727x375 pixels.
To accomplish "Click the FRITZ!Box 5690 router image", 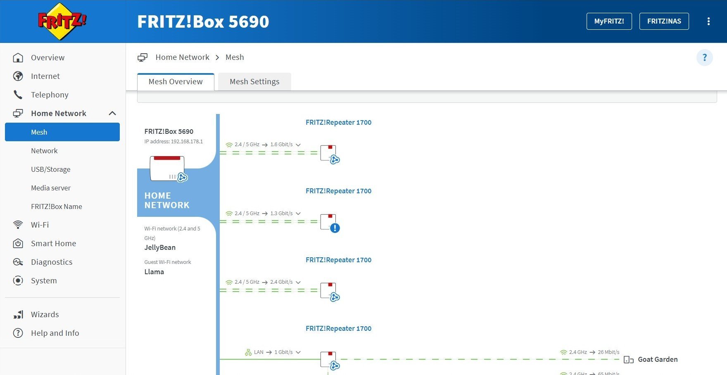I will pyautogui.click(x=168, y=169).
